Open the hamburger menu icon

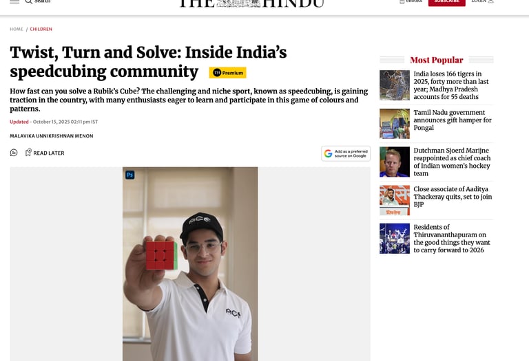14,1
